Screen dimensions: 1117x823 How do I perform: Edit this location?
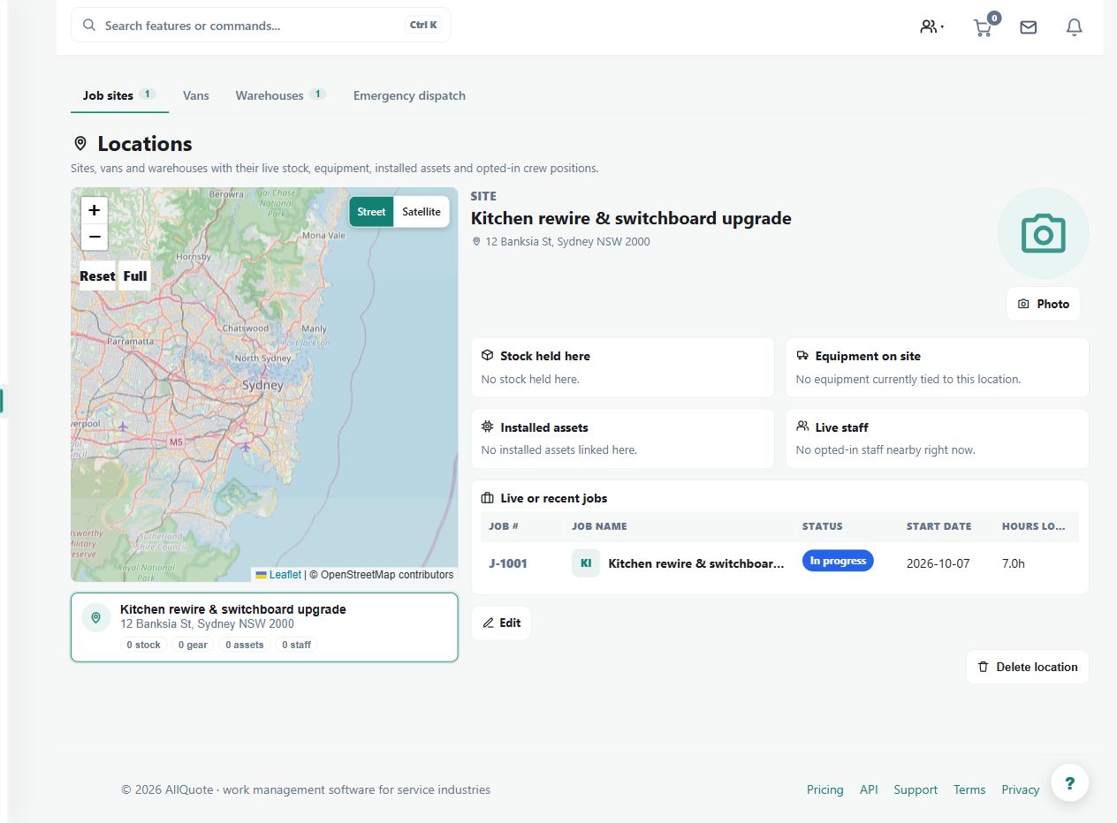(x=501, y=623)
